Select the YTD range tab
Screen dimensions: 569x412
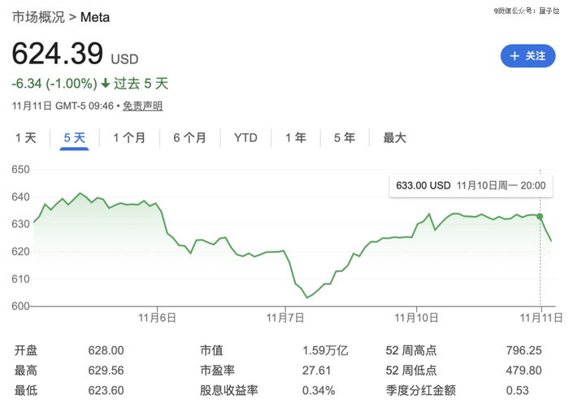245,138
